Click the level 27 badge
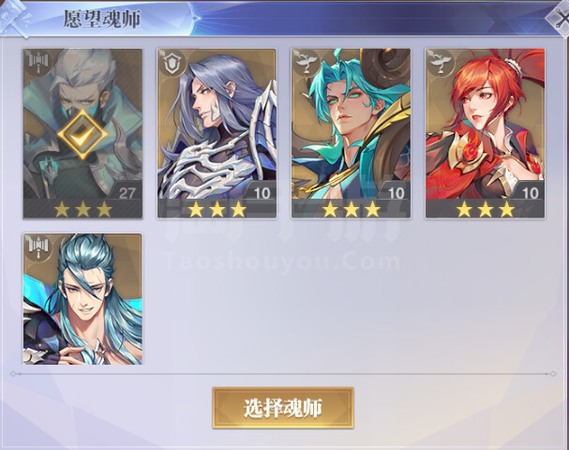Image resolution: width=569 pixels, height=450 pixels. 126,192
